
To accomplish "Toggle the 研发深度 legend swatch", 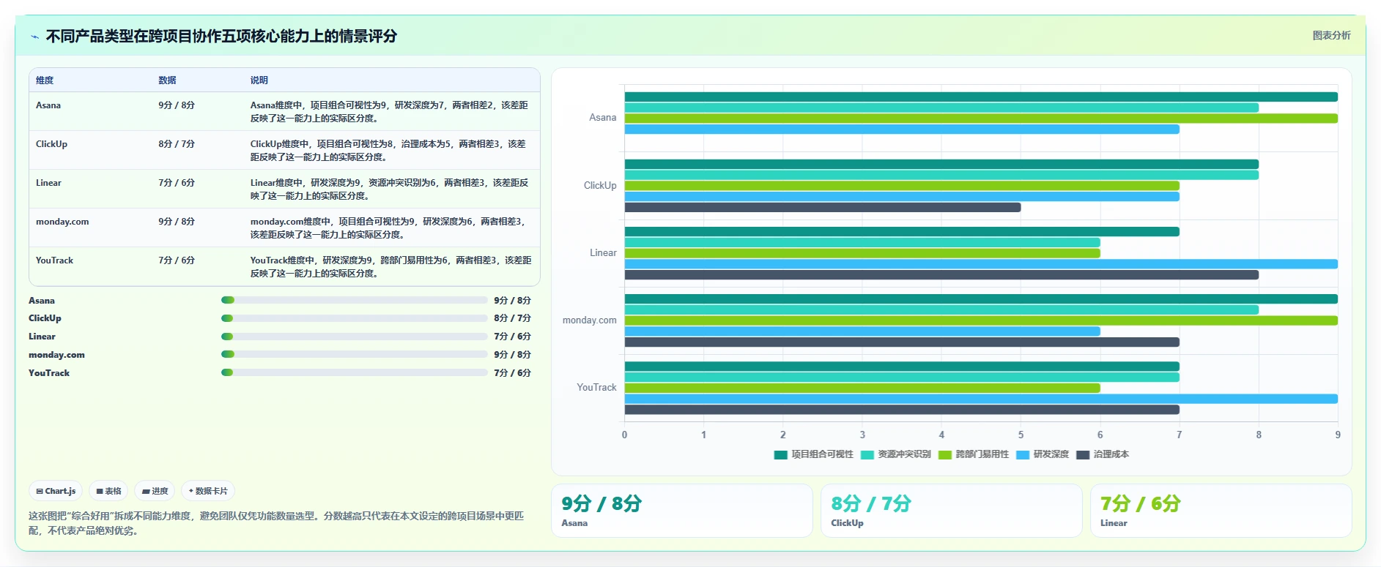I will (x=1023, y=454).
